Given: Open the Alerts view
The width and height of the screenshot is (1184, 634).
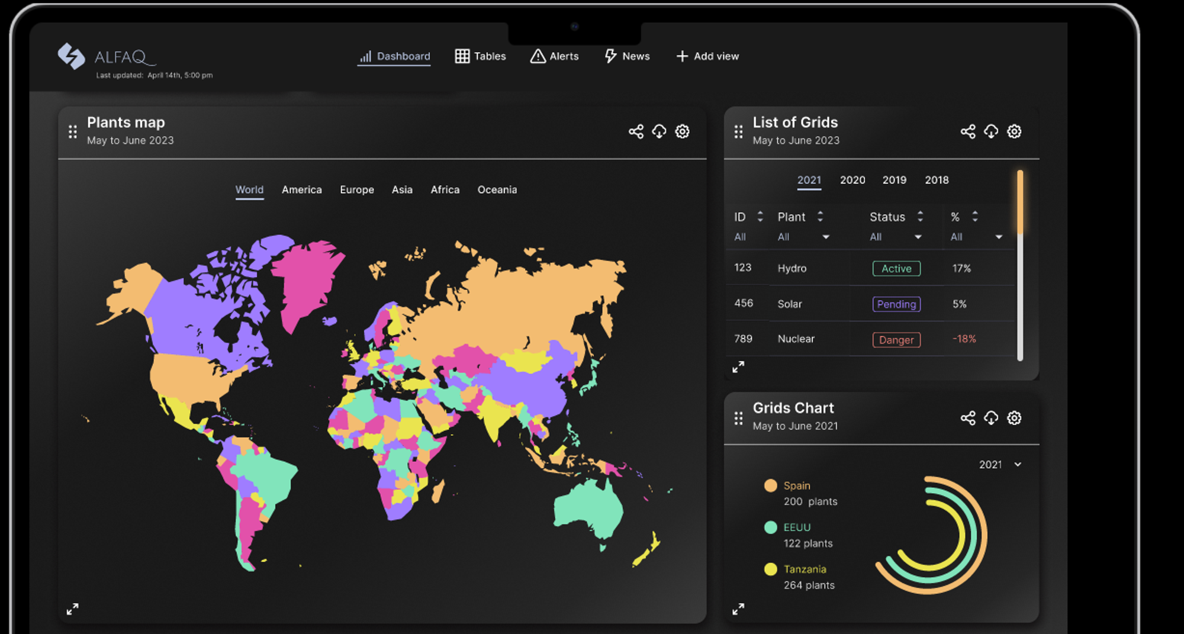Looking at the screenshot, I should (x=554, y=56).
